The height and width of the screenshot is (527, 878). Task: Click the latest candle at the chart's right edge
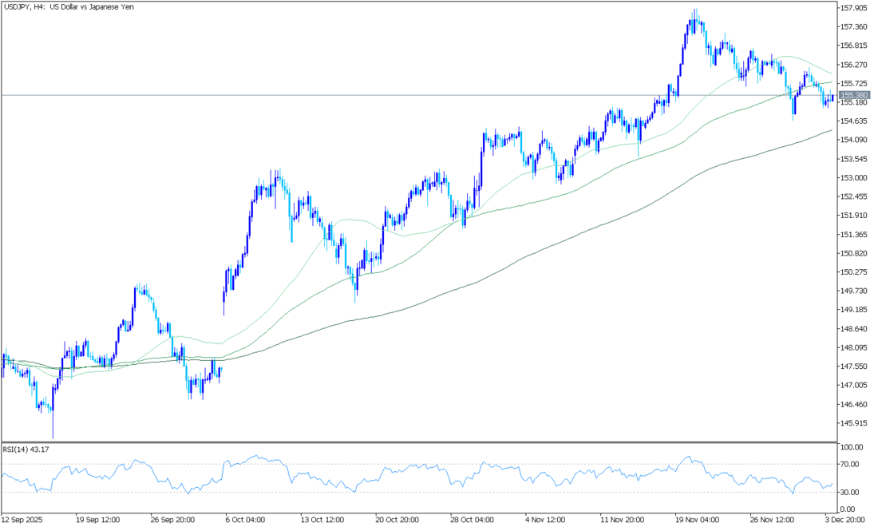tap(833, 98)
